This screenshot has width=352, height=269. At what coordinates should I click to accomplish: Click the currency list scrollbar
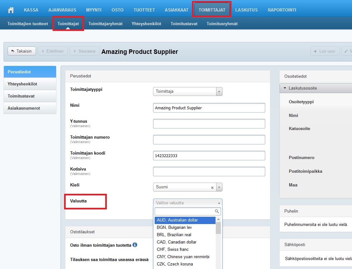click(218, 228)
